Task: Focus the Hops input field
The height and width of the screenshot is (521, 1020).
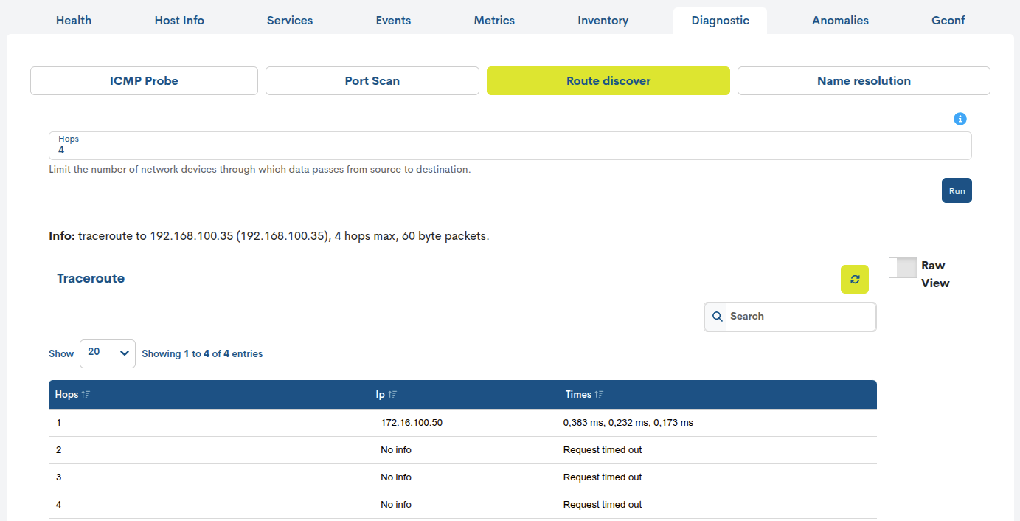Action: 510,145
